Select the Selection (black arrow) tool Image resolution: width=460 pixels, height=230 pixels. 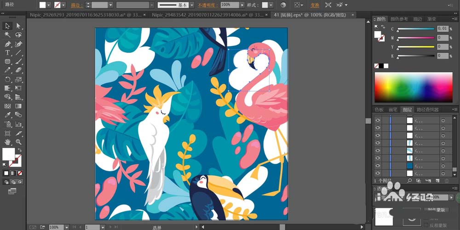pyautogui.click(x=8, y=26)
